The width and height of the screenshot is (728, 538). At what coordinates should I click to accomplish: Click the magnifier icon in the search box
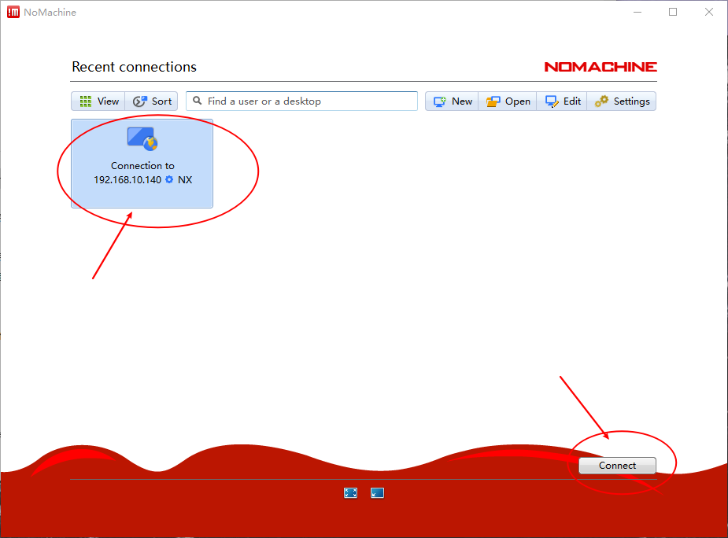point(198,101)
